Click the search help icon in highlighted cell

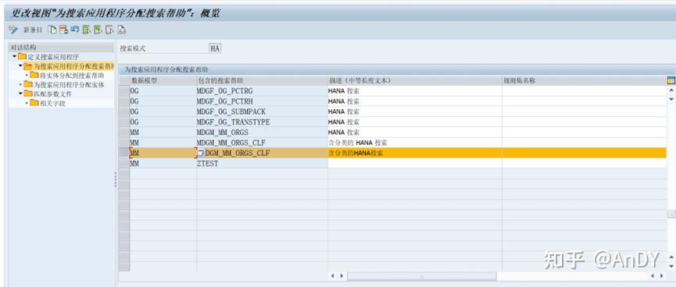click(x=201, y=153)
